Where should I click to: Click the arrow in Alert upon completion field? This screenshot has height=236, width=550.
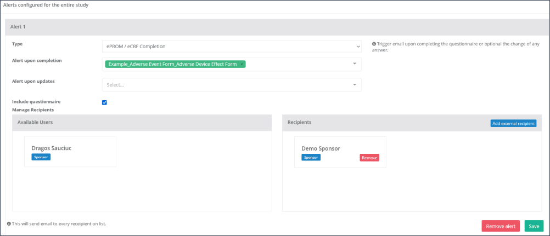355,64
